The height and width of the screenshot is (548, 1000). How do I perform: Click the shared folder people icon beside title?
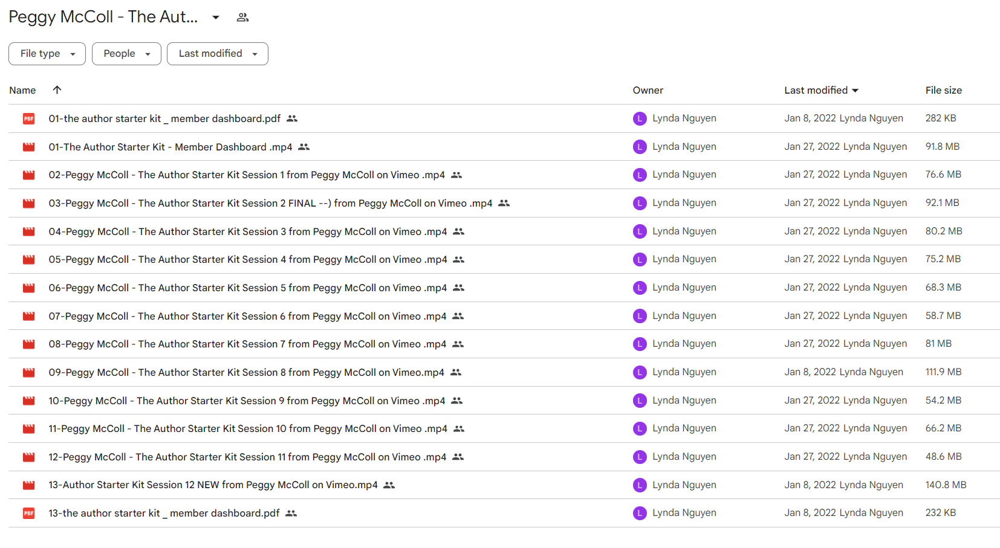[242, 18]
